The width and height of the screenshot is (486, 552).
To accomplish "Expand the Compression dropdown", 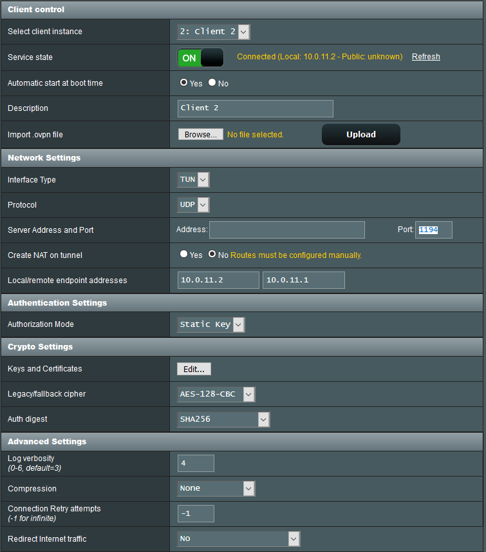I will point(216,488).
